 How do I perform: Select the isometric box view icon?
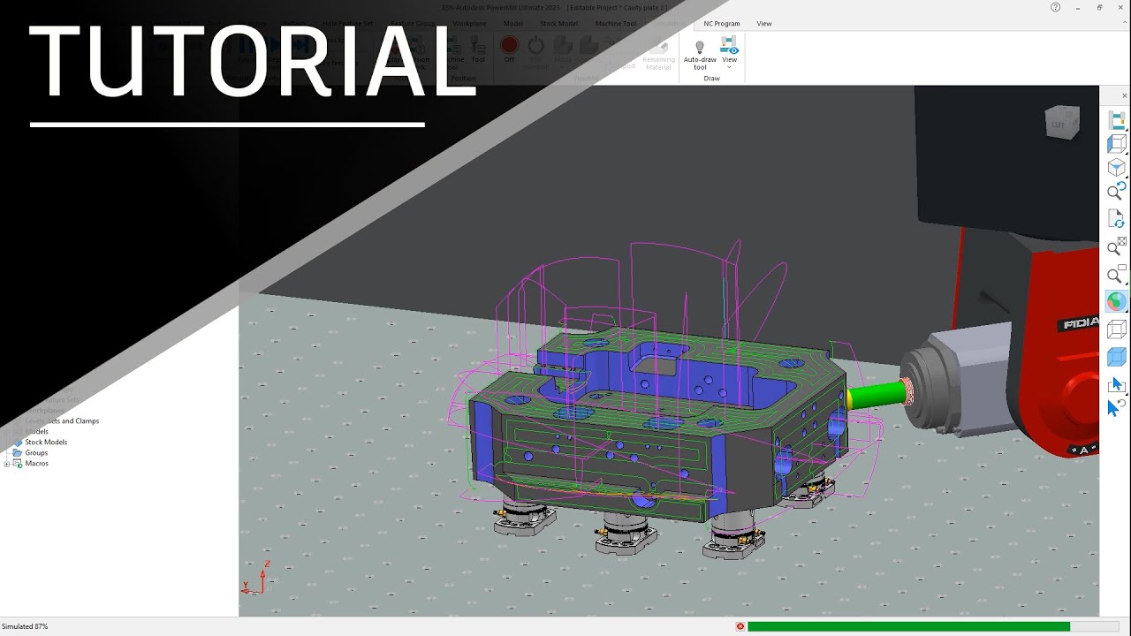tap(1117, 143)
